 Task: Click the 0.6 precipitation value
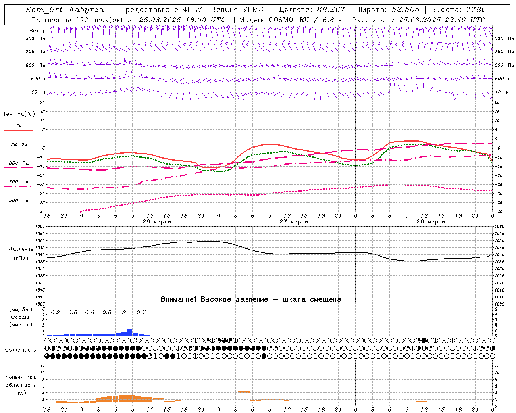[x=89, y=313]
